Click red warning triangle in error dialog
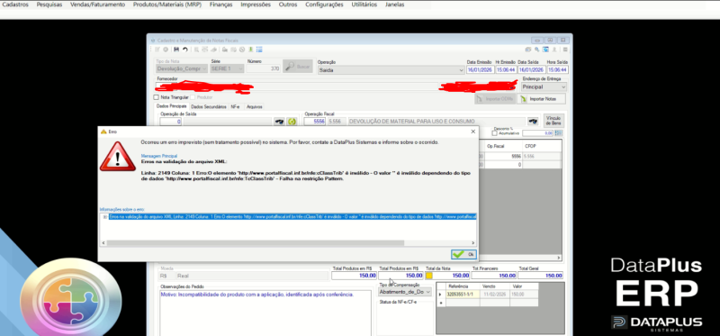 (x=118, y=156)
